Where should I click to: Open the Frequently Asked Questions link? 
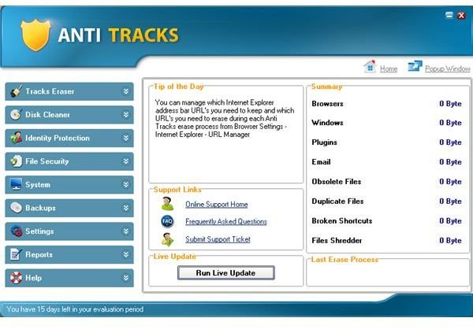click(226, 222)
